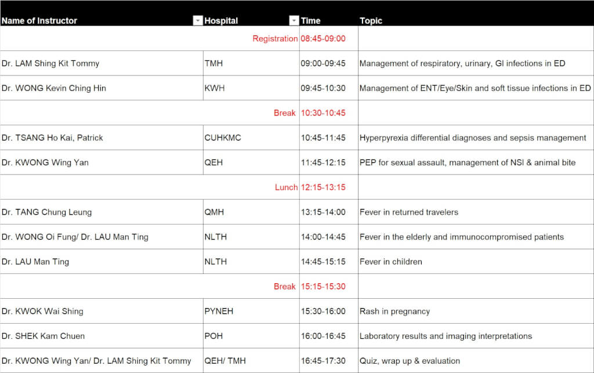Open the Name of Instructor filter dropdown
The width and height of the screenshot is (594, 373).
point(198,21)
